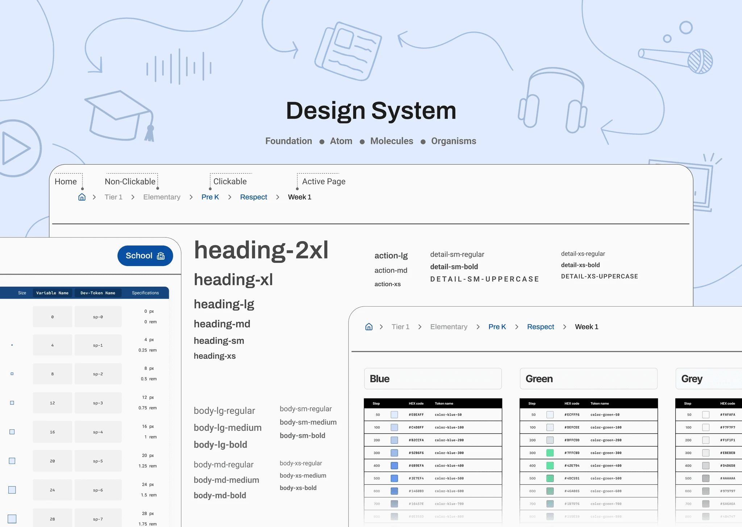This screenshot has height=527, width=742.
Task: Select the color-green-400 swatch
Action: pos(550,465)
